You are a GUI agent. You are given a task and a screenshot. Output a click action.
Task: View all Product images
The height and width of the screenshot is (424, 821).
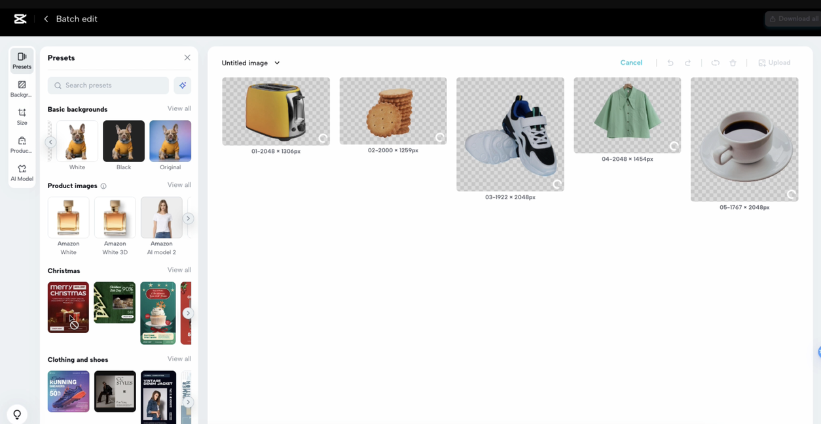point(179,185)
